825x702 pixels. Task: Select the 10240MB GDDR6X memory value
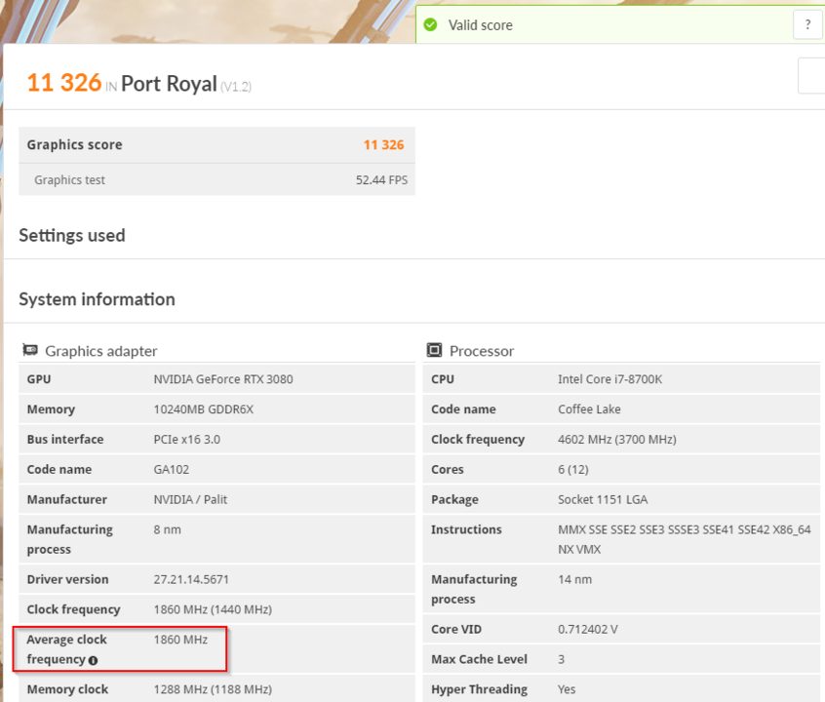203,409
